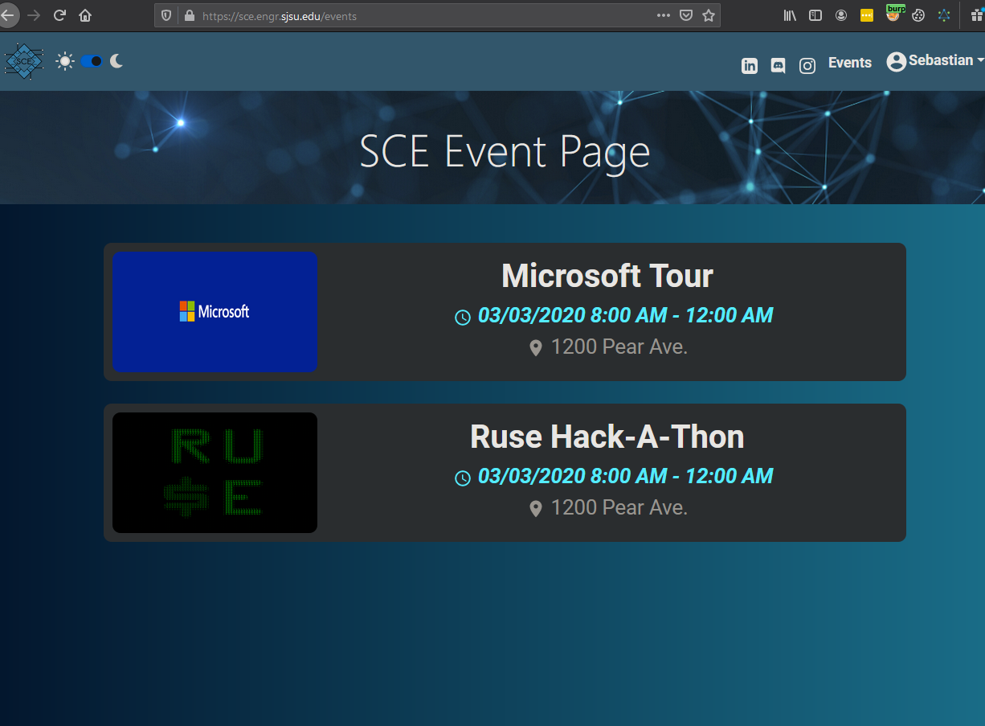The image size is (985, 726).
Task: Click the sun light-mode icon
Action: (x=65, y=61)
